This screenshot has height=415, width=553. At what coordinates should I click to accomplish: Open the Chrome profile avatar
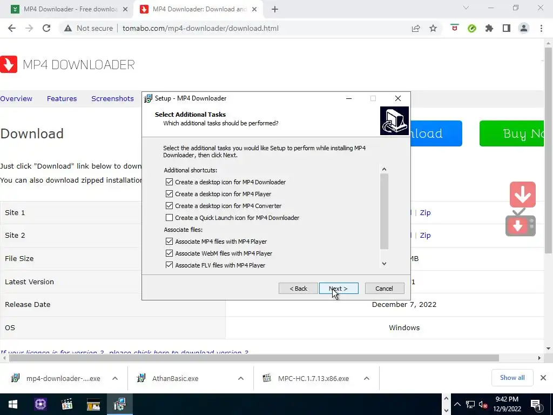524,28
